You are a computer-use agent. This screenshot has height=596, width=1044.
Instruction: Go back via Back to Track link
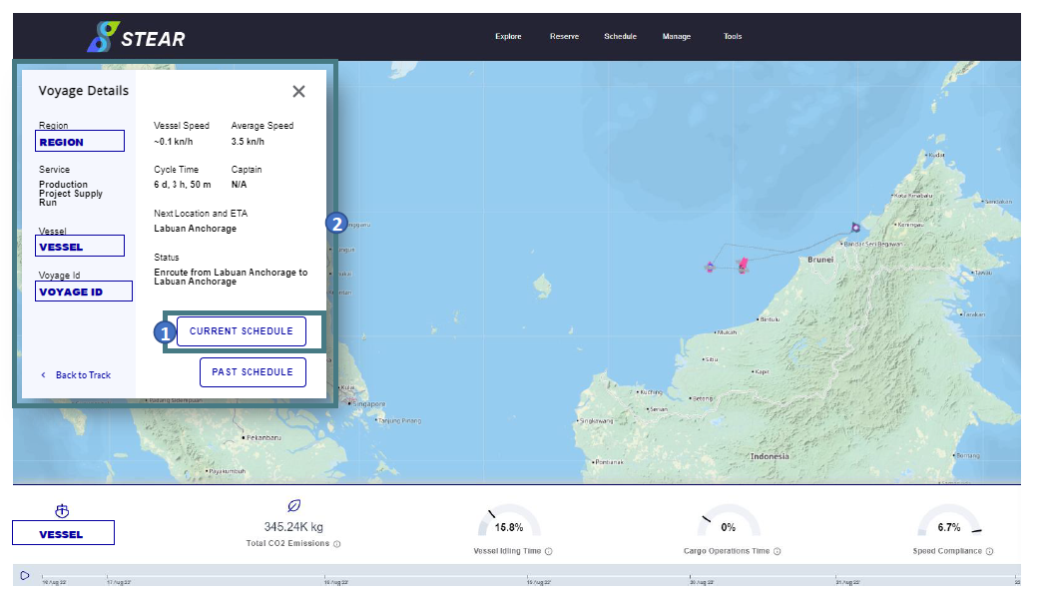[x=77, y=375]
